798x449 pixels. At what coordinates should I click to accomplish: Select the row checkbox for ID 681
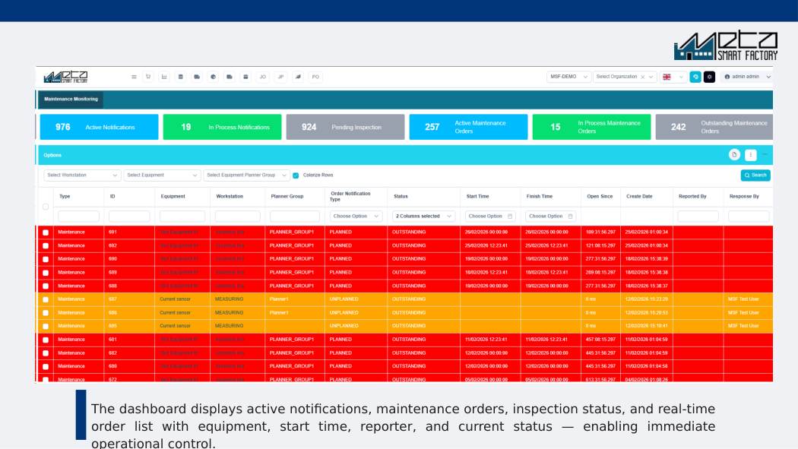46,340
